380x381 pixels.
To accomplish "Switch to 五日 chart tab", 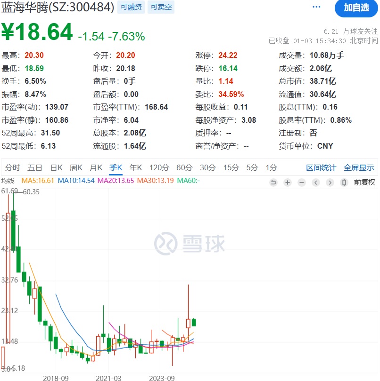I will point(34,167).
